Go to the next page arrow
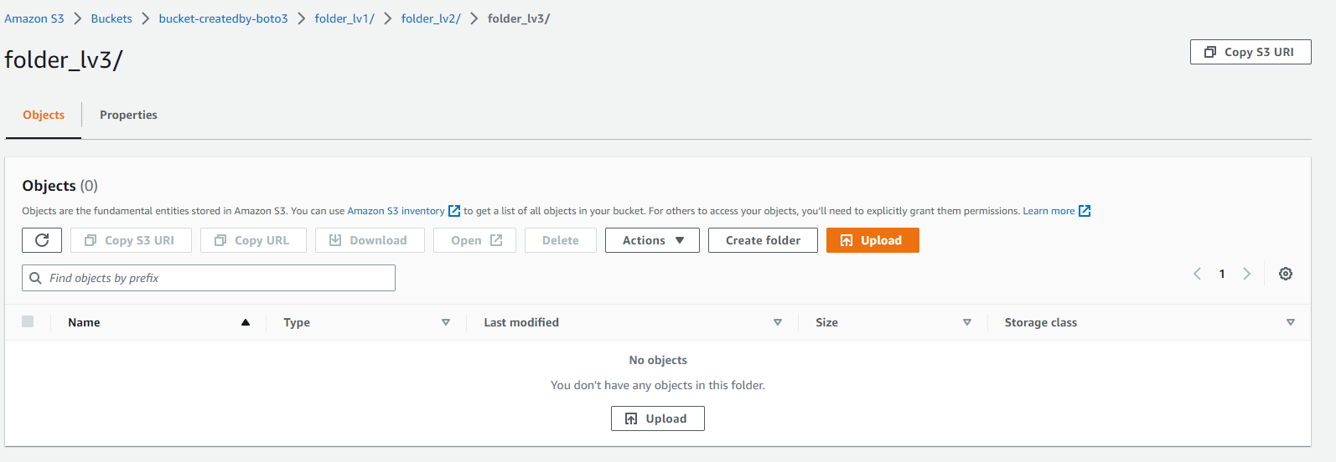 (1247, 274)
